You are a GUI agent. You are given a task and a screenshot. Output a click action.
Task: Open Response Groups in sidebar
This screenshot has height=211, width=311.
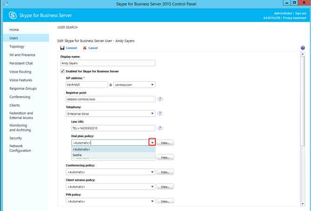23,89
